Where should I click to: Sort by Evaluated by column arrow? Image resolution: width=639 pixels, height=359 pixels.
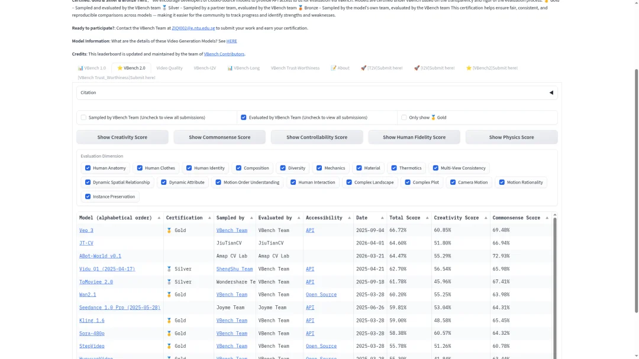tap(299, 218)
